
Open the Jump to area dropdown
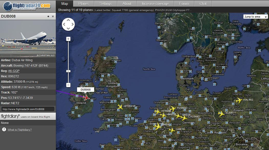pos(255,17)
